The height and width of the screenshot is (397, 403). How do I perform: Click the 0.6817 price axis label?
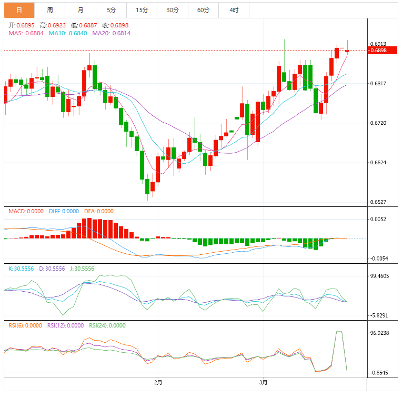pos(378,83)
